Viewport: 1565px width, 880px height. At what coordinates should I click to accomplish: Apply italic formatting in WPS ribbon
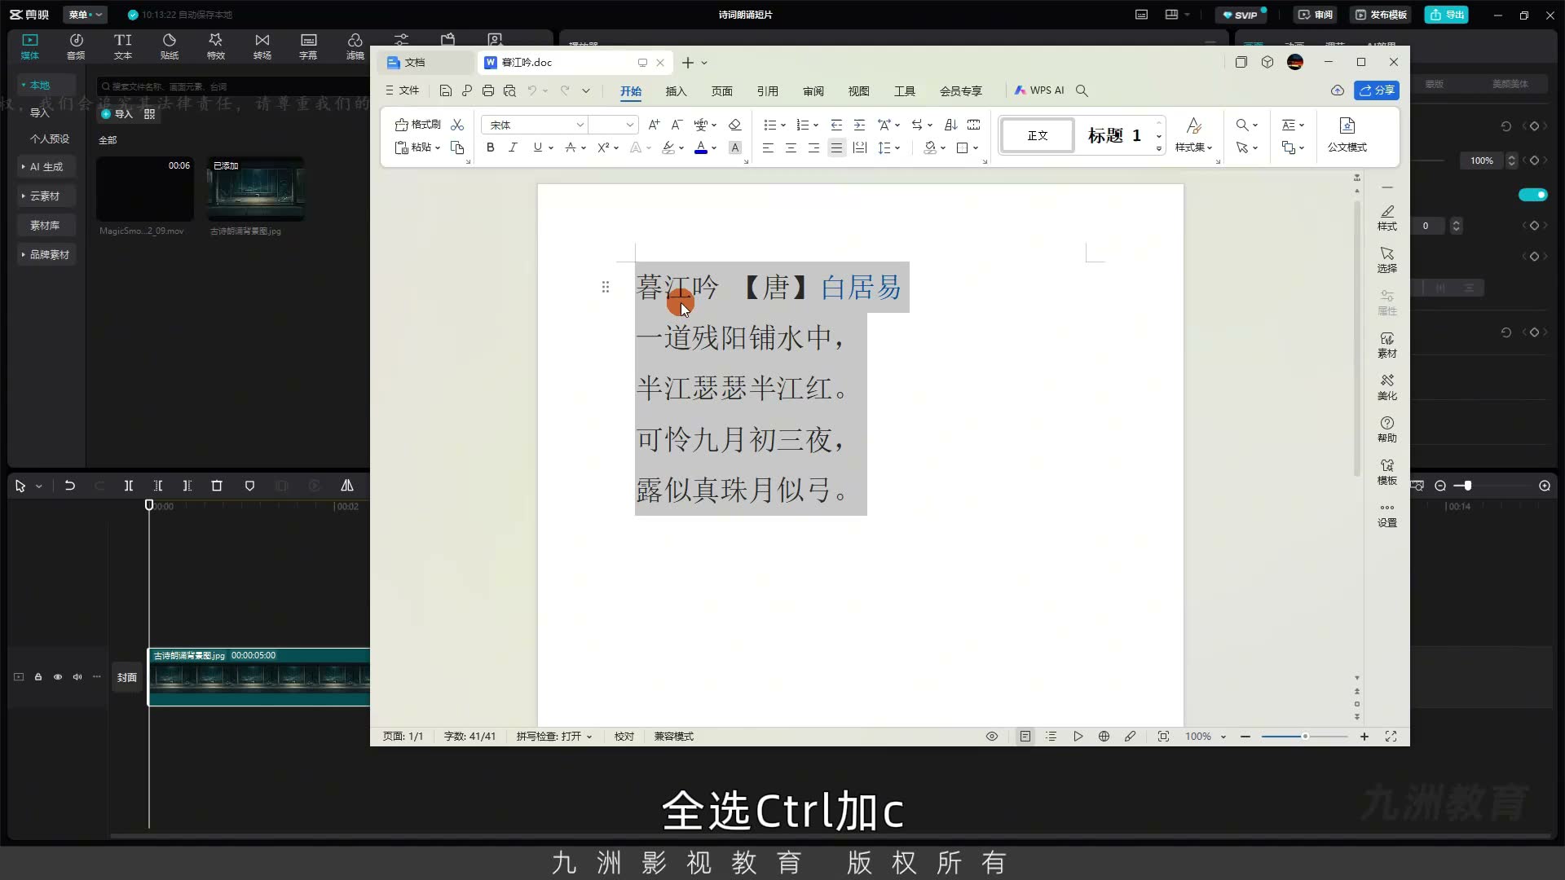pos(513,147)
